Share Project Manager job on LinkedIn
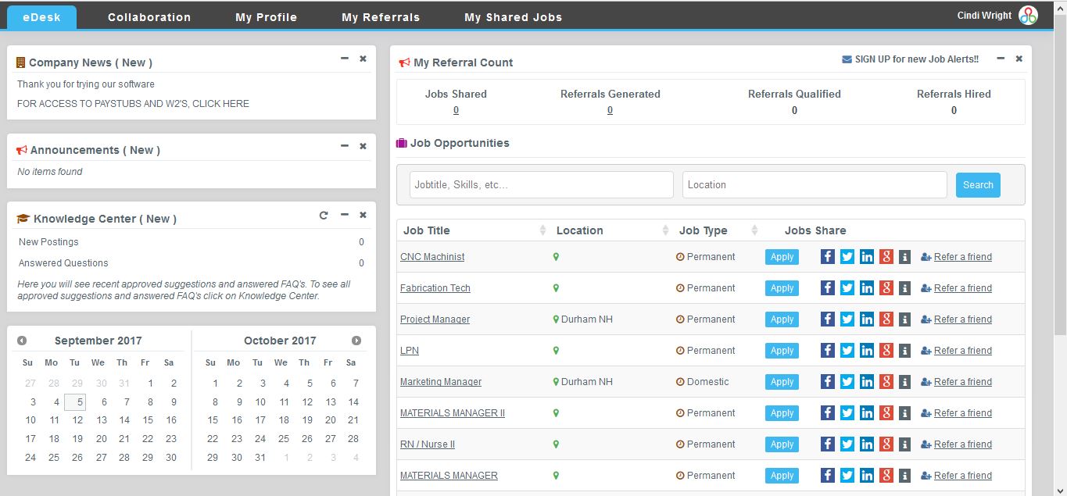The height and width of the screenshot is (496, 1067). [x=867, y=319]
